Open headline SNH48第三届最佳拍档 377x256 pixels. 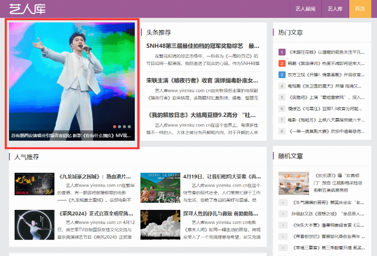[203, 46]
